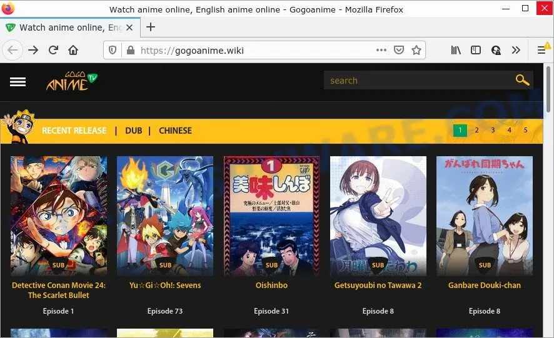This screenshot has width=554, height=338.
Task: Click Episode 8 under Getsuyoubi no Tawawa 2
Action: coord(378,311)
